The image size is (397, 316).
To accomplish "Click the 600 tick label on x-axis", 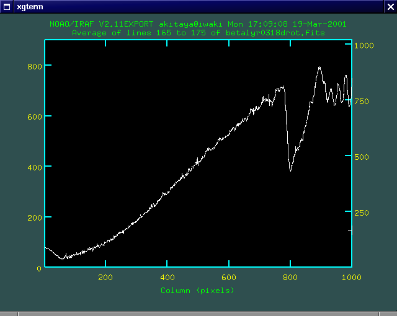I will pos(228,278).
